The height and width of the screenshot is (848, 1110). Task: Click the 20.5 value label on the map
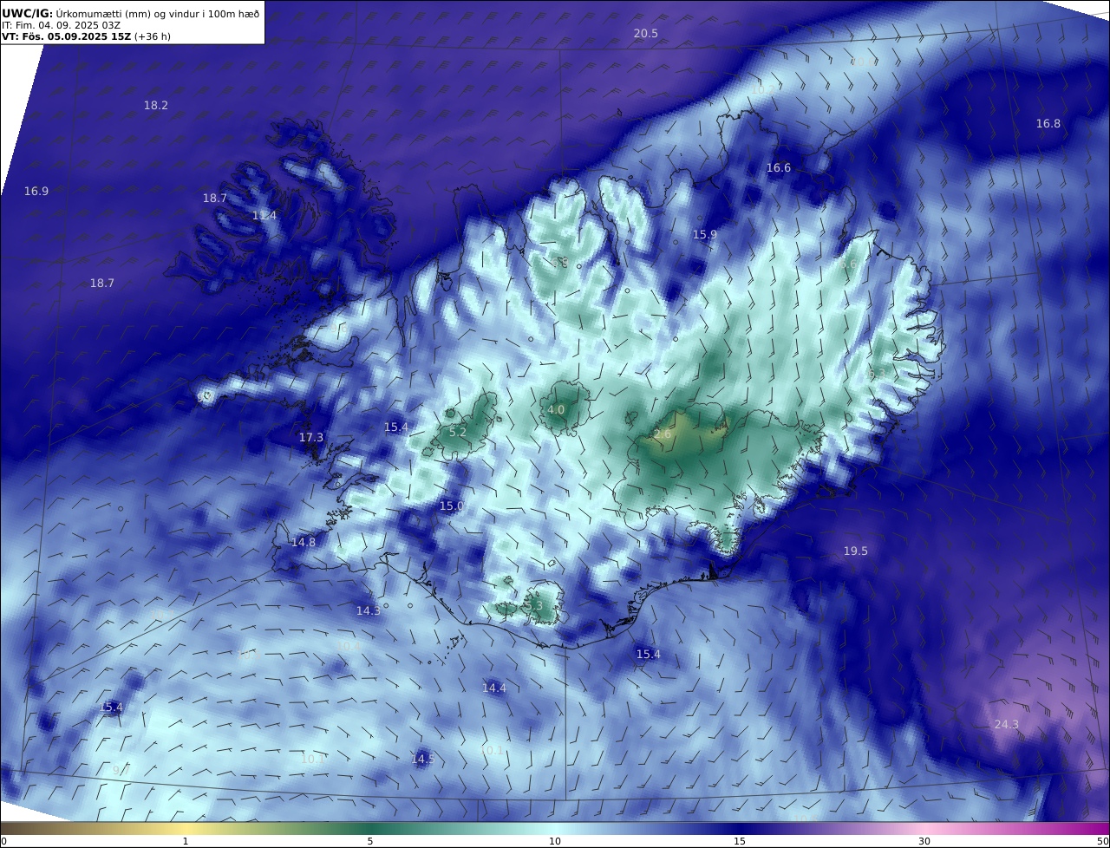click(646, 34)
